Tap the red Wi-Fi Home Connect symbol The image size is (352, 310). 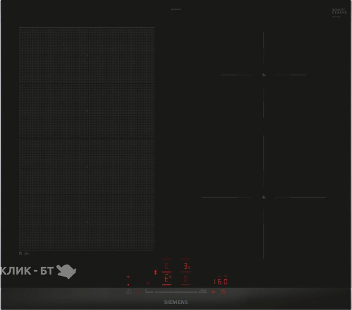[x=128, y=277]
